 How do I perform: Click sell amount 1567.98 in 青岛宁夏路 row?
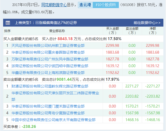pyautogui.click(x=132, y=113)
